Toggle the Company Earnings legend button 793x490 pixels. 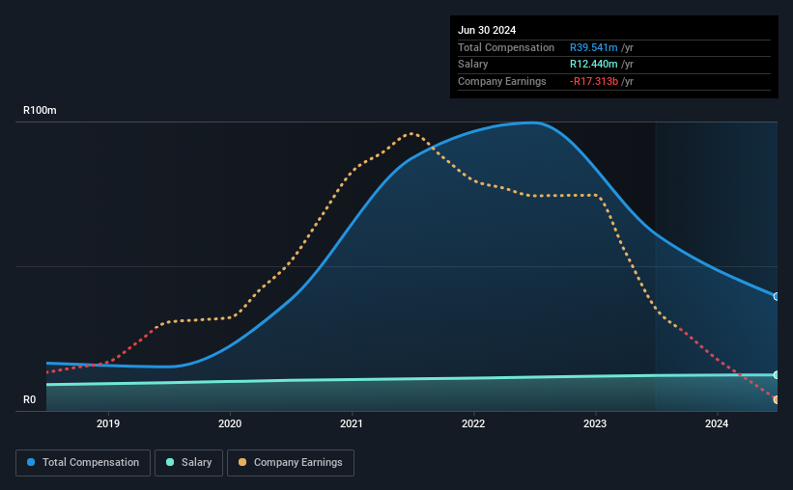tap(291, 463)
